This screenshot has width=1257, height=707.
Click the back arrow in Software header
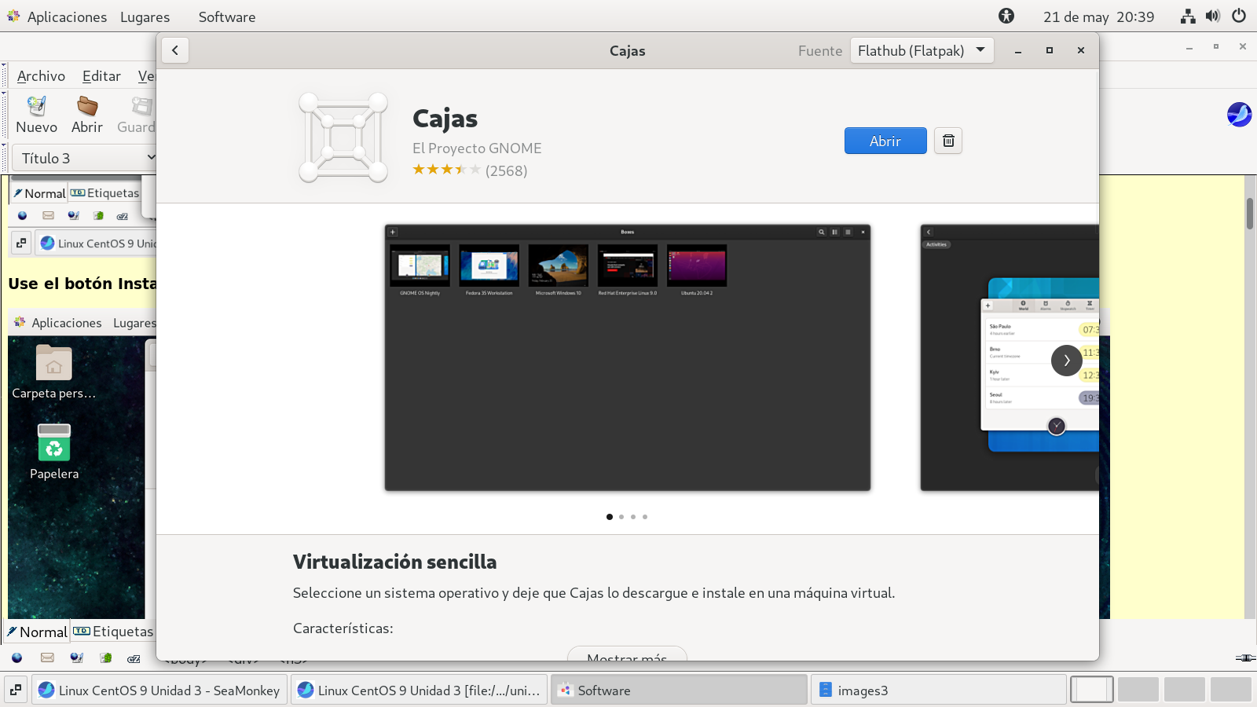point(175,50)
